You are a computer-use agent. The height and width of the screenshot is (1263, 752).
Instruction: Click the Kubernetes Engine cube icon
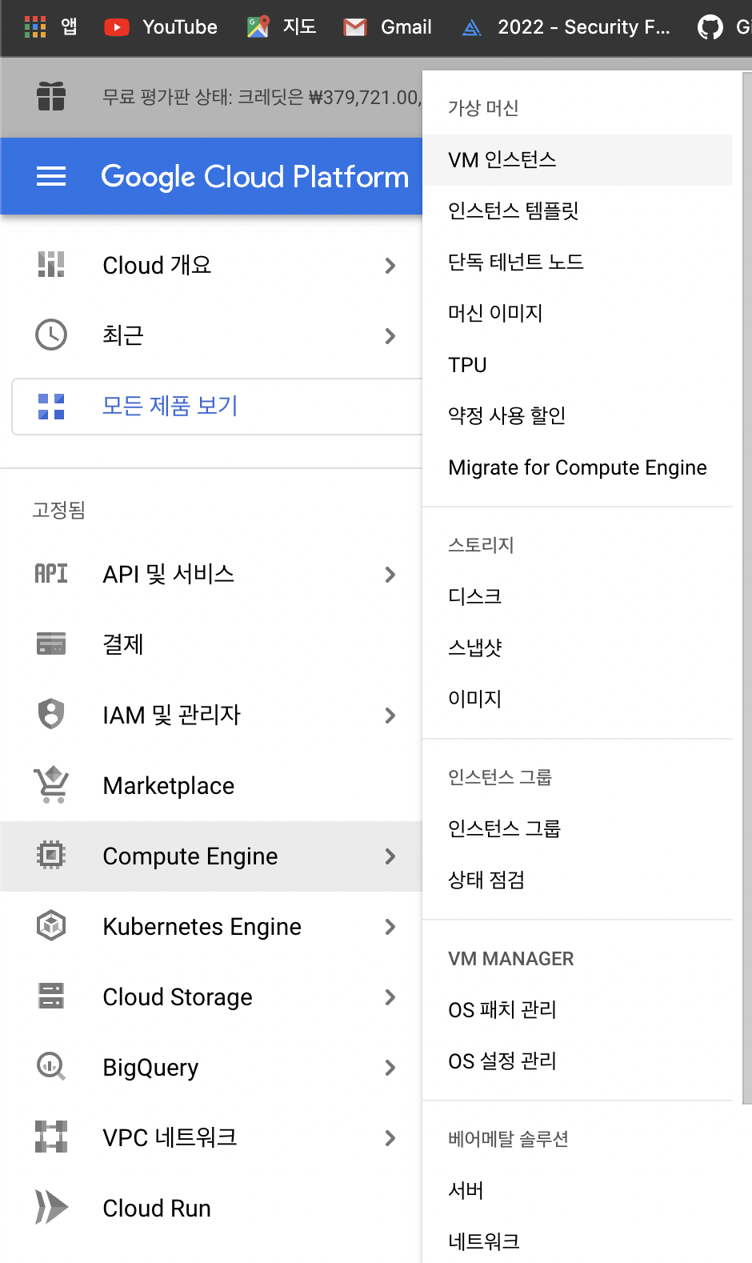click(51, 925)
